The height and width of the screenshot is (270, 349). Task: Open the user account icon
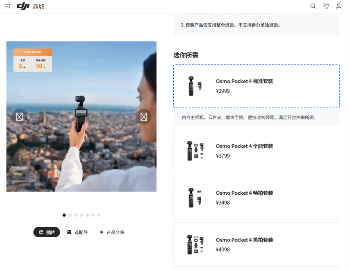[x=338, y=6]
